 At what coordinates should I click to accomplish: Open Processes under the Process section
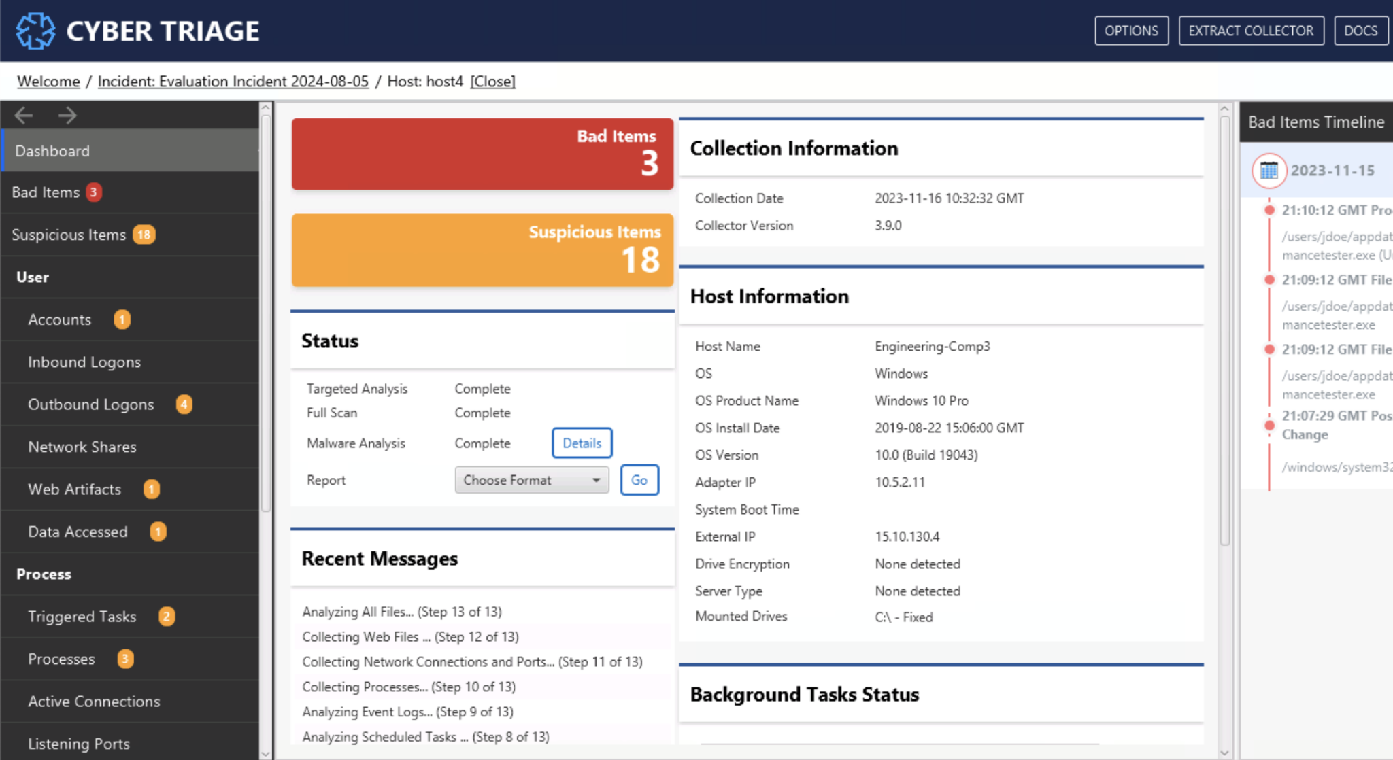[61, 659]
